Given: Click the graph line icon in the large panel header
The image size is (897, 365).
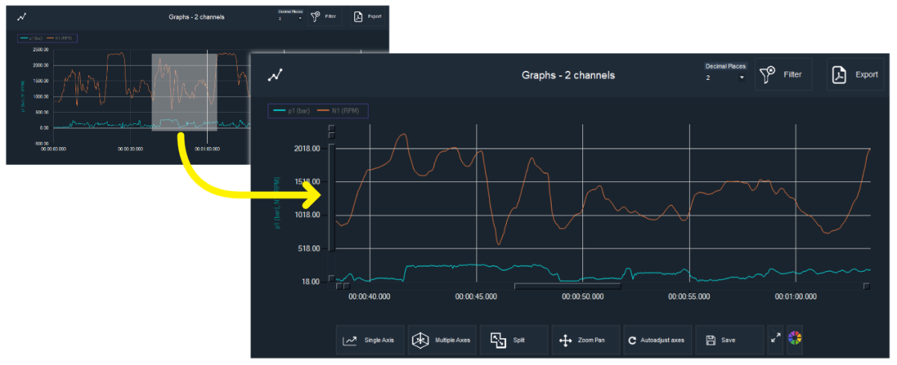Looking at the screenshot, I should (x=277, y=75).
